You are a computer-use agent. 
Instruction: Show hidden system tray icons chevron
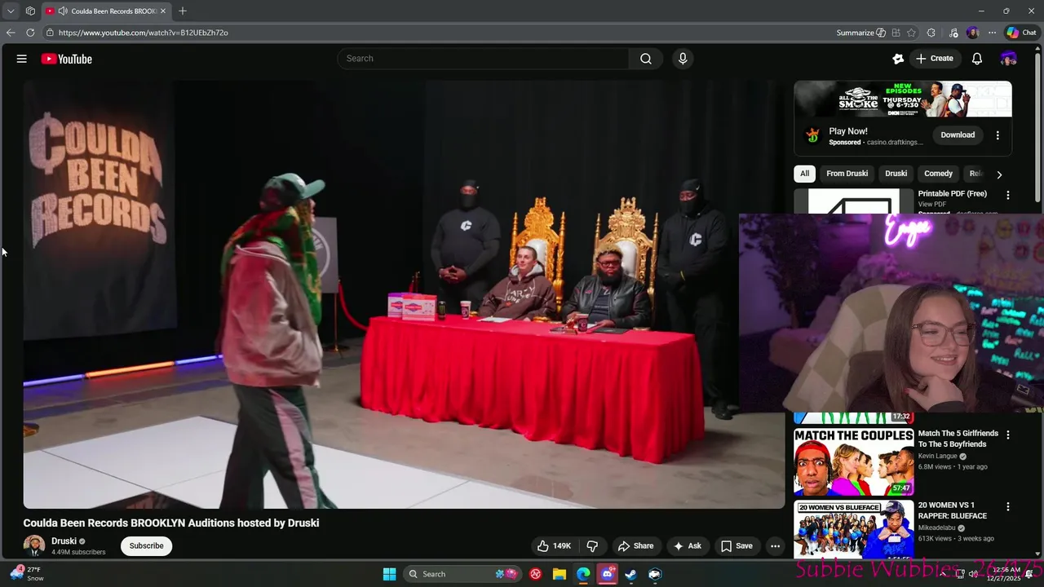coord(944,574)
